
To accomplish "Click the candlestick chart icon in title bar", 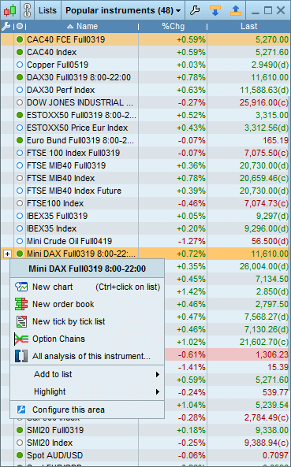I will 9,11.
